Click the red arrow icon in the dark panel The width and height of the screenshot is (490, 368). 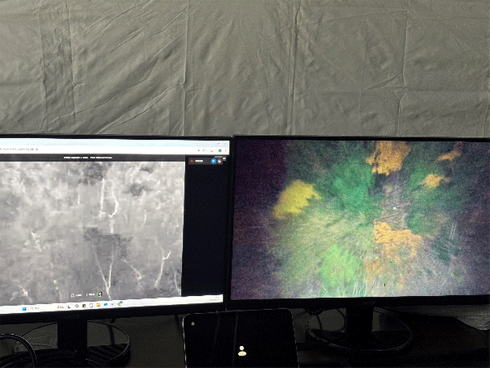click(192, 161)
